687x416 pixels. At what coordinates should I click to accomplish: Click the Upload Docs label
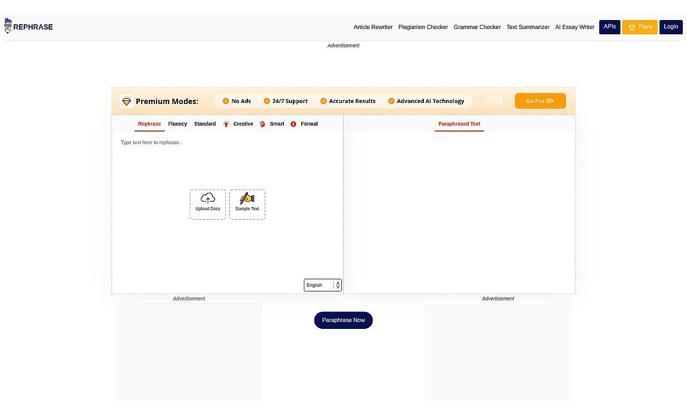(208, 209)
